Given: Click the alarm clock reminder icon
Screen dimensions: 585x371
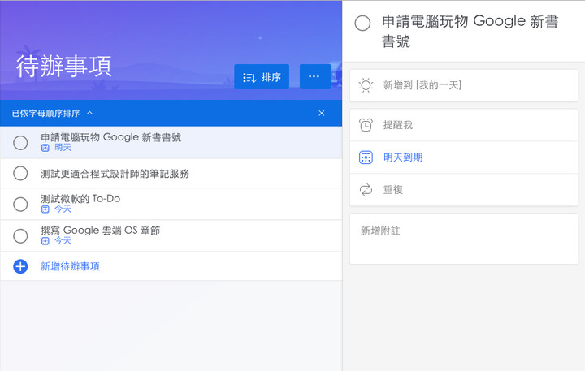Looking at the screenshot, I should [366, 125].
